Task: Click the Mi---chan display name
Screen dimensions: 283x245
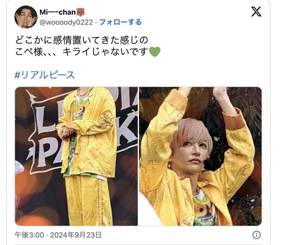Action: coord(57,12)
